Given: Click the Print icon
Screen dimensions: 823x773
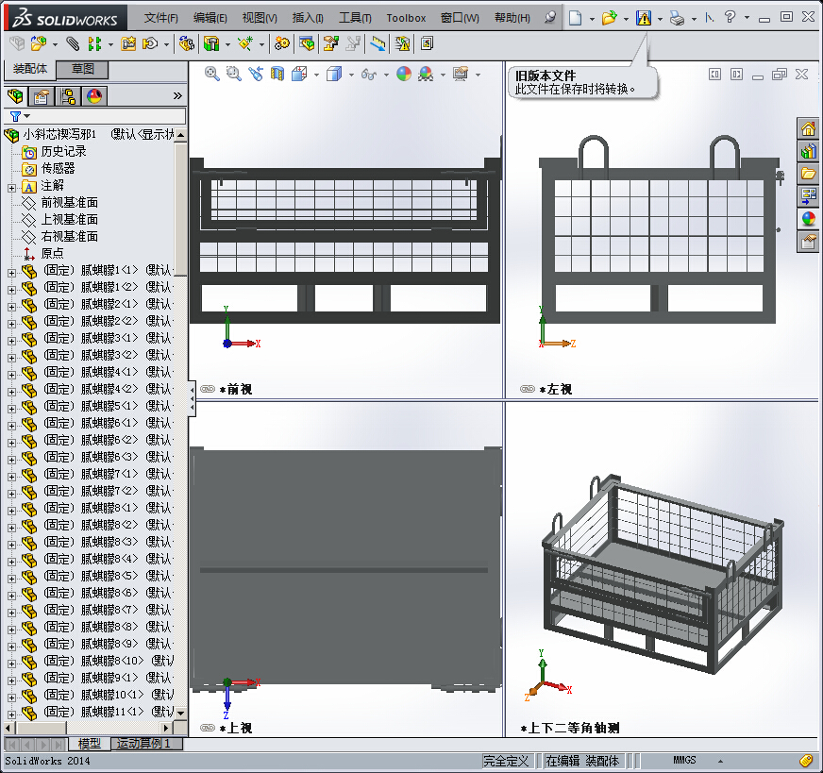Looking at the screenshot, I should [x=677, y=18].
